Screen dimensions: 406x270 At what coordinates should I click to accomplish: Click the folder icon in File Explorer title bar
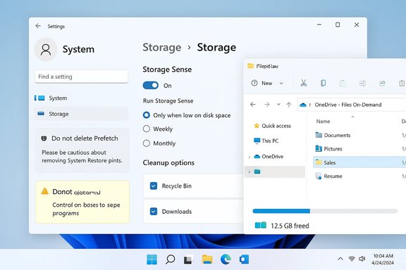click(x=251, y=66)
